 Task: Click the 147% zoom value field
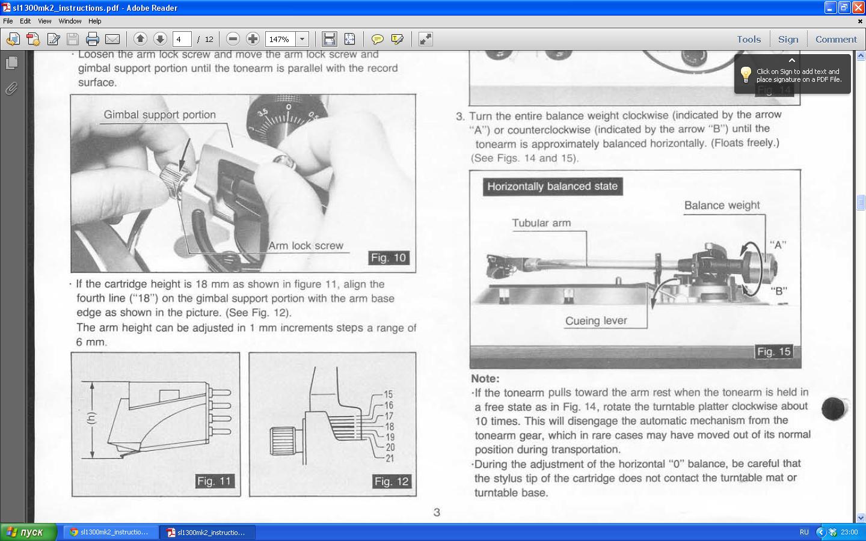point(280,39)
